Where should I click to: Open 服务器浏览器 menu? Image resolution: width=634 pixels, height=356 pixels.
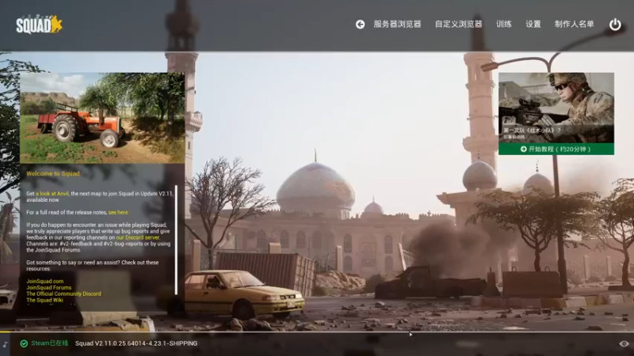tap(398, 25)
